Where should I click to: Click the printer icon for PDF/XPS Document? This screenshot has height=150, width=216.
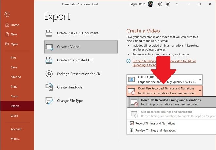coord(49,33)
